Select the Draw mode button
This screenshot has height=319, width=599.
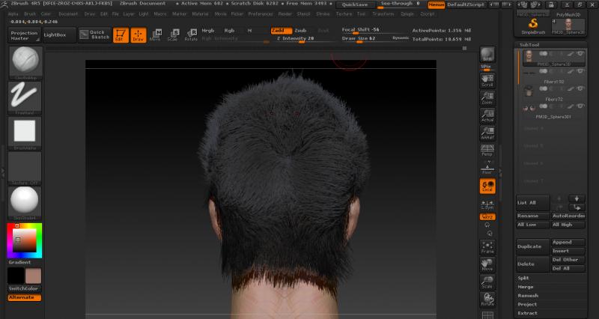139,35
